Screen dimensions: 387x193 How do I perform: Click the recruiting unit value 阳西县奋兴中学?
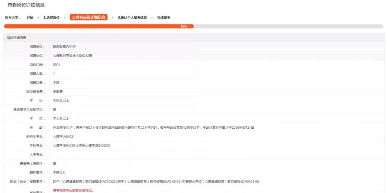point(64,46)
